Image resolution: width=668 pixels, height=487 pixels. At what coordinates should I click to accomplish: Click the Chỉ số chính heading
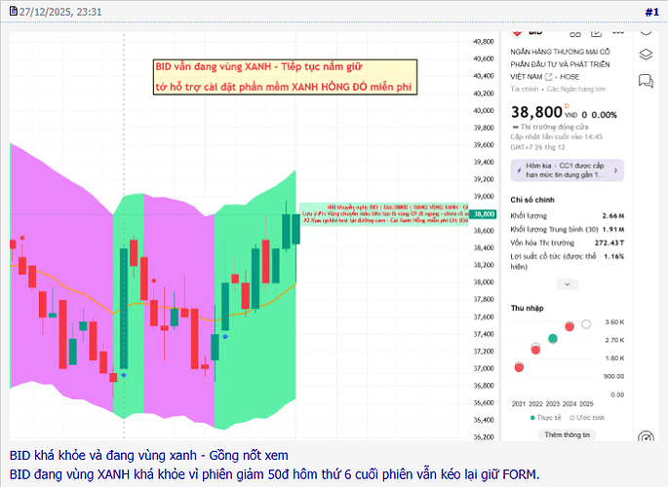tap(532, 200)
